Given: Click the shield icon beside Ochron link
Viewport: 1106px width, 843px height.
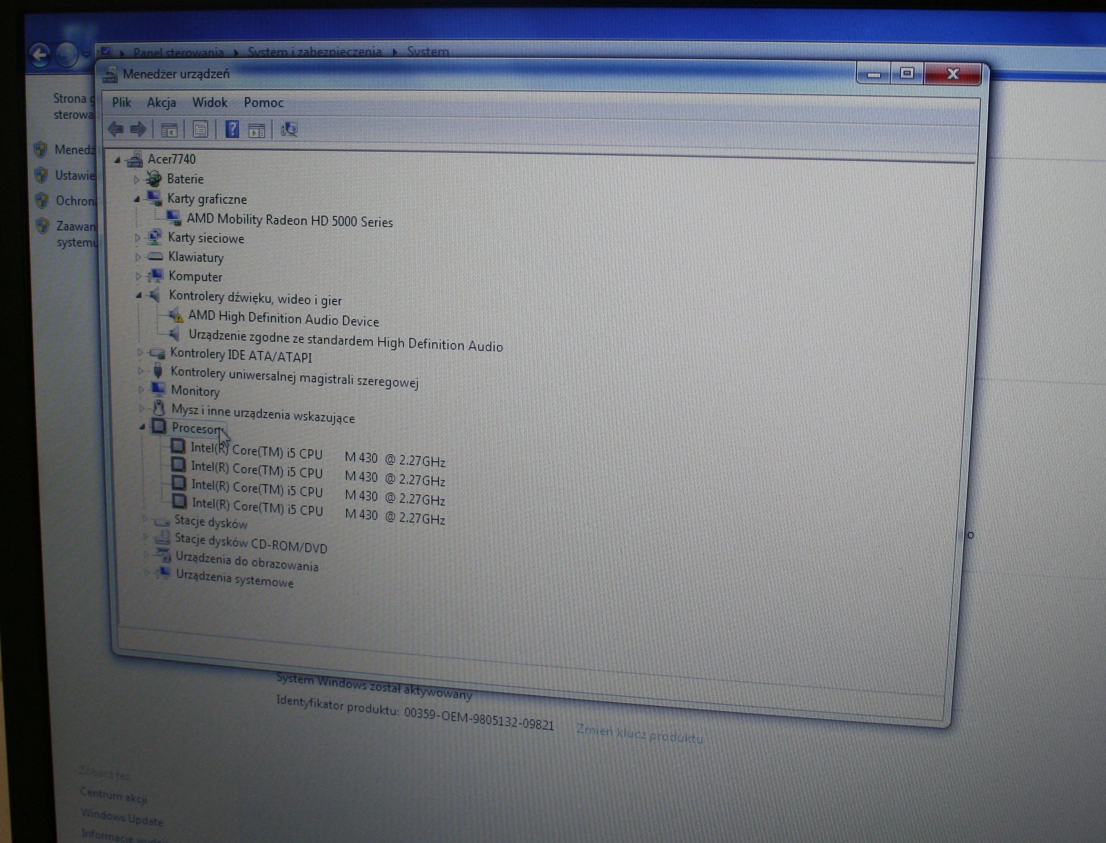Looking at the screenshot, I should point(42,201).
